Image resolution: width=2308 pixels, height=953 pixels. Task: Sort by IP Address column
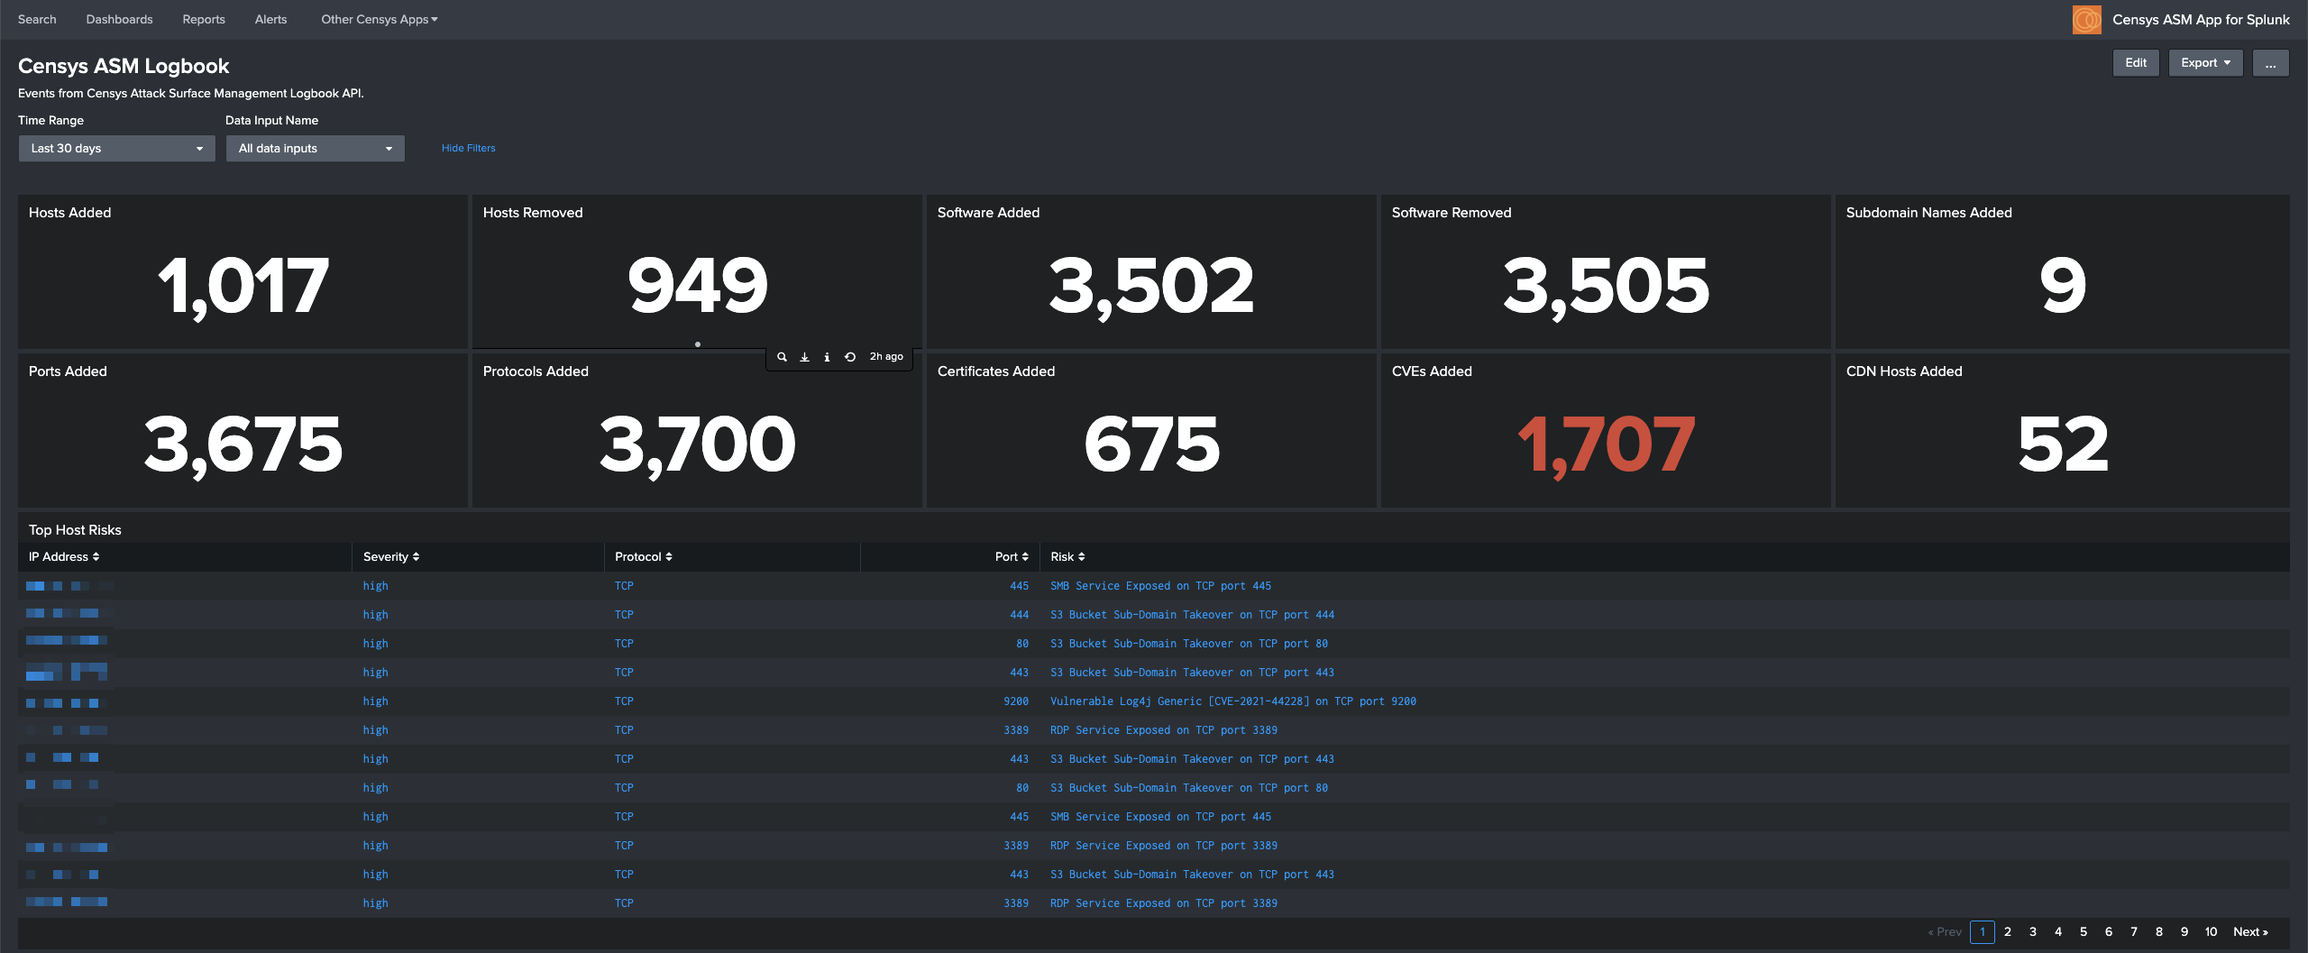[x=64, y=557]
